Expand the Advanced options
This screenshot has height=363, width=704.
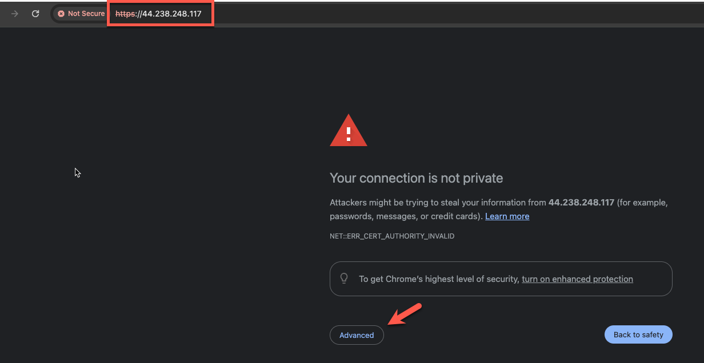[357, 335]
